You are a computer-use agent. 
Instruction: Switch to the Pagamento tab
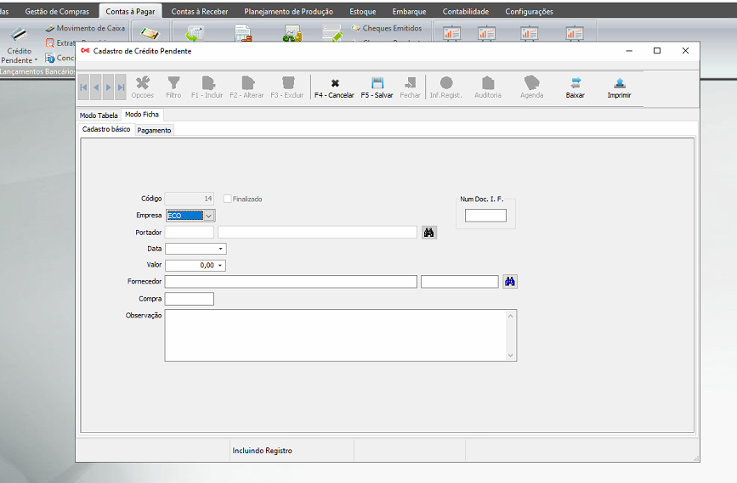[154, 130]
